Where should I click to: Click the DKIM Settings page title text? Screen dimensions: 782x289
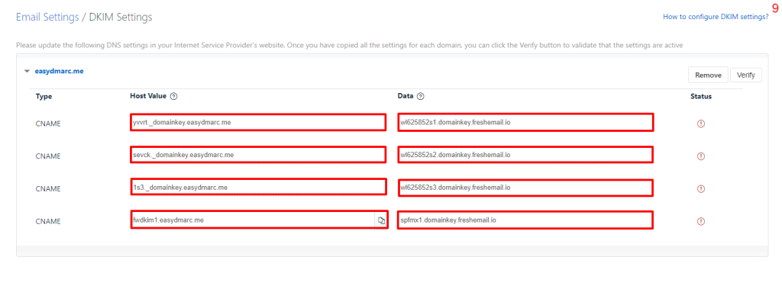pos(120,17)
